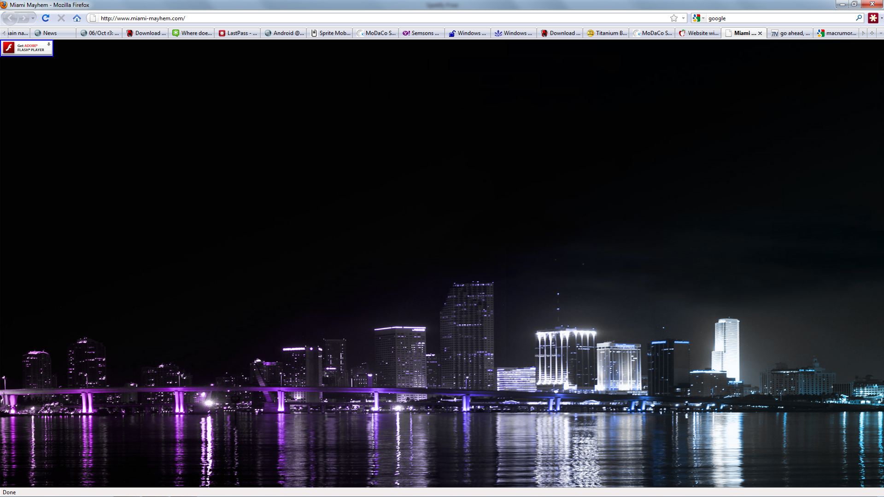Open the list all tabs dropdown
This screenshot has height=497, width=884.
(880, 33)
